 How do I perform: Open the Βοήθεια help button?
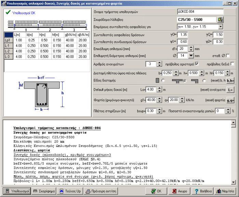(202, 191)
